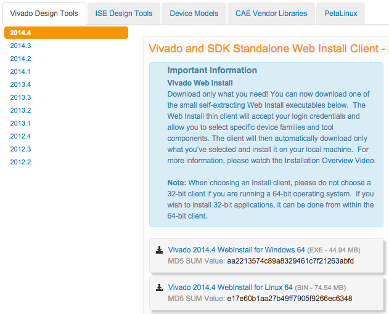Click the Vivado Web Install subheading
The width and height of the screenshot is (389, 314).
[x=200, y=83]
